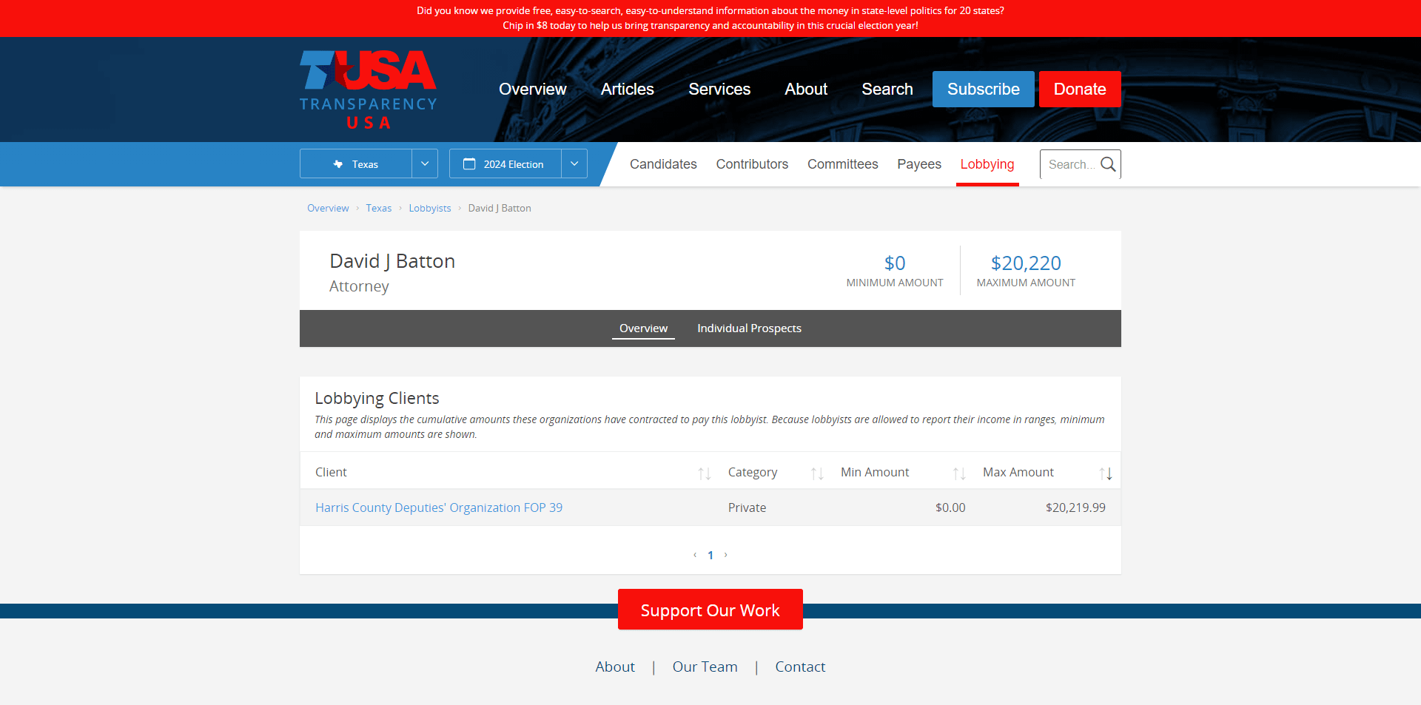Select the Overview profile tab

tap(643, 328)
